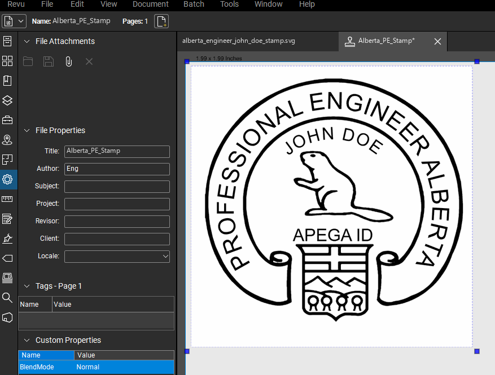This screenshot has width=495, height=375.
Task: Click the Value column header in Tags table
Action: click(x=113, y=305)
